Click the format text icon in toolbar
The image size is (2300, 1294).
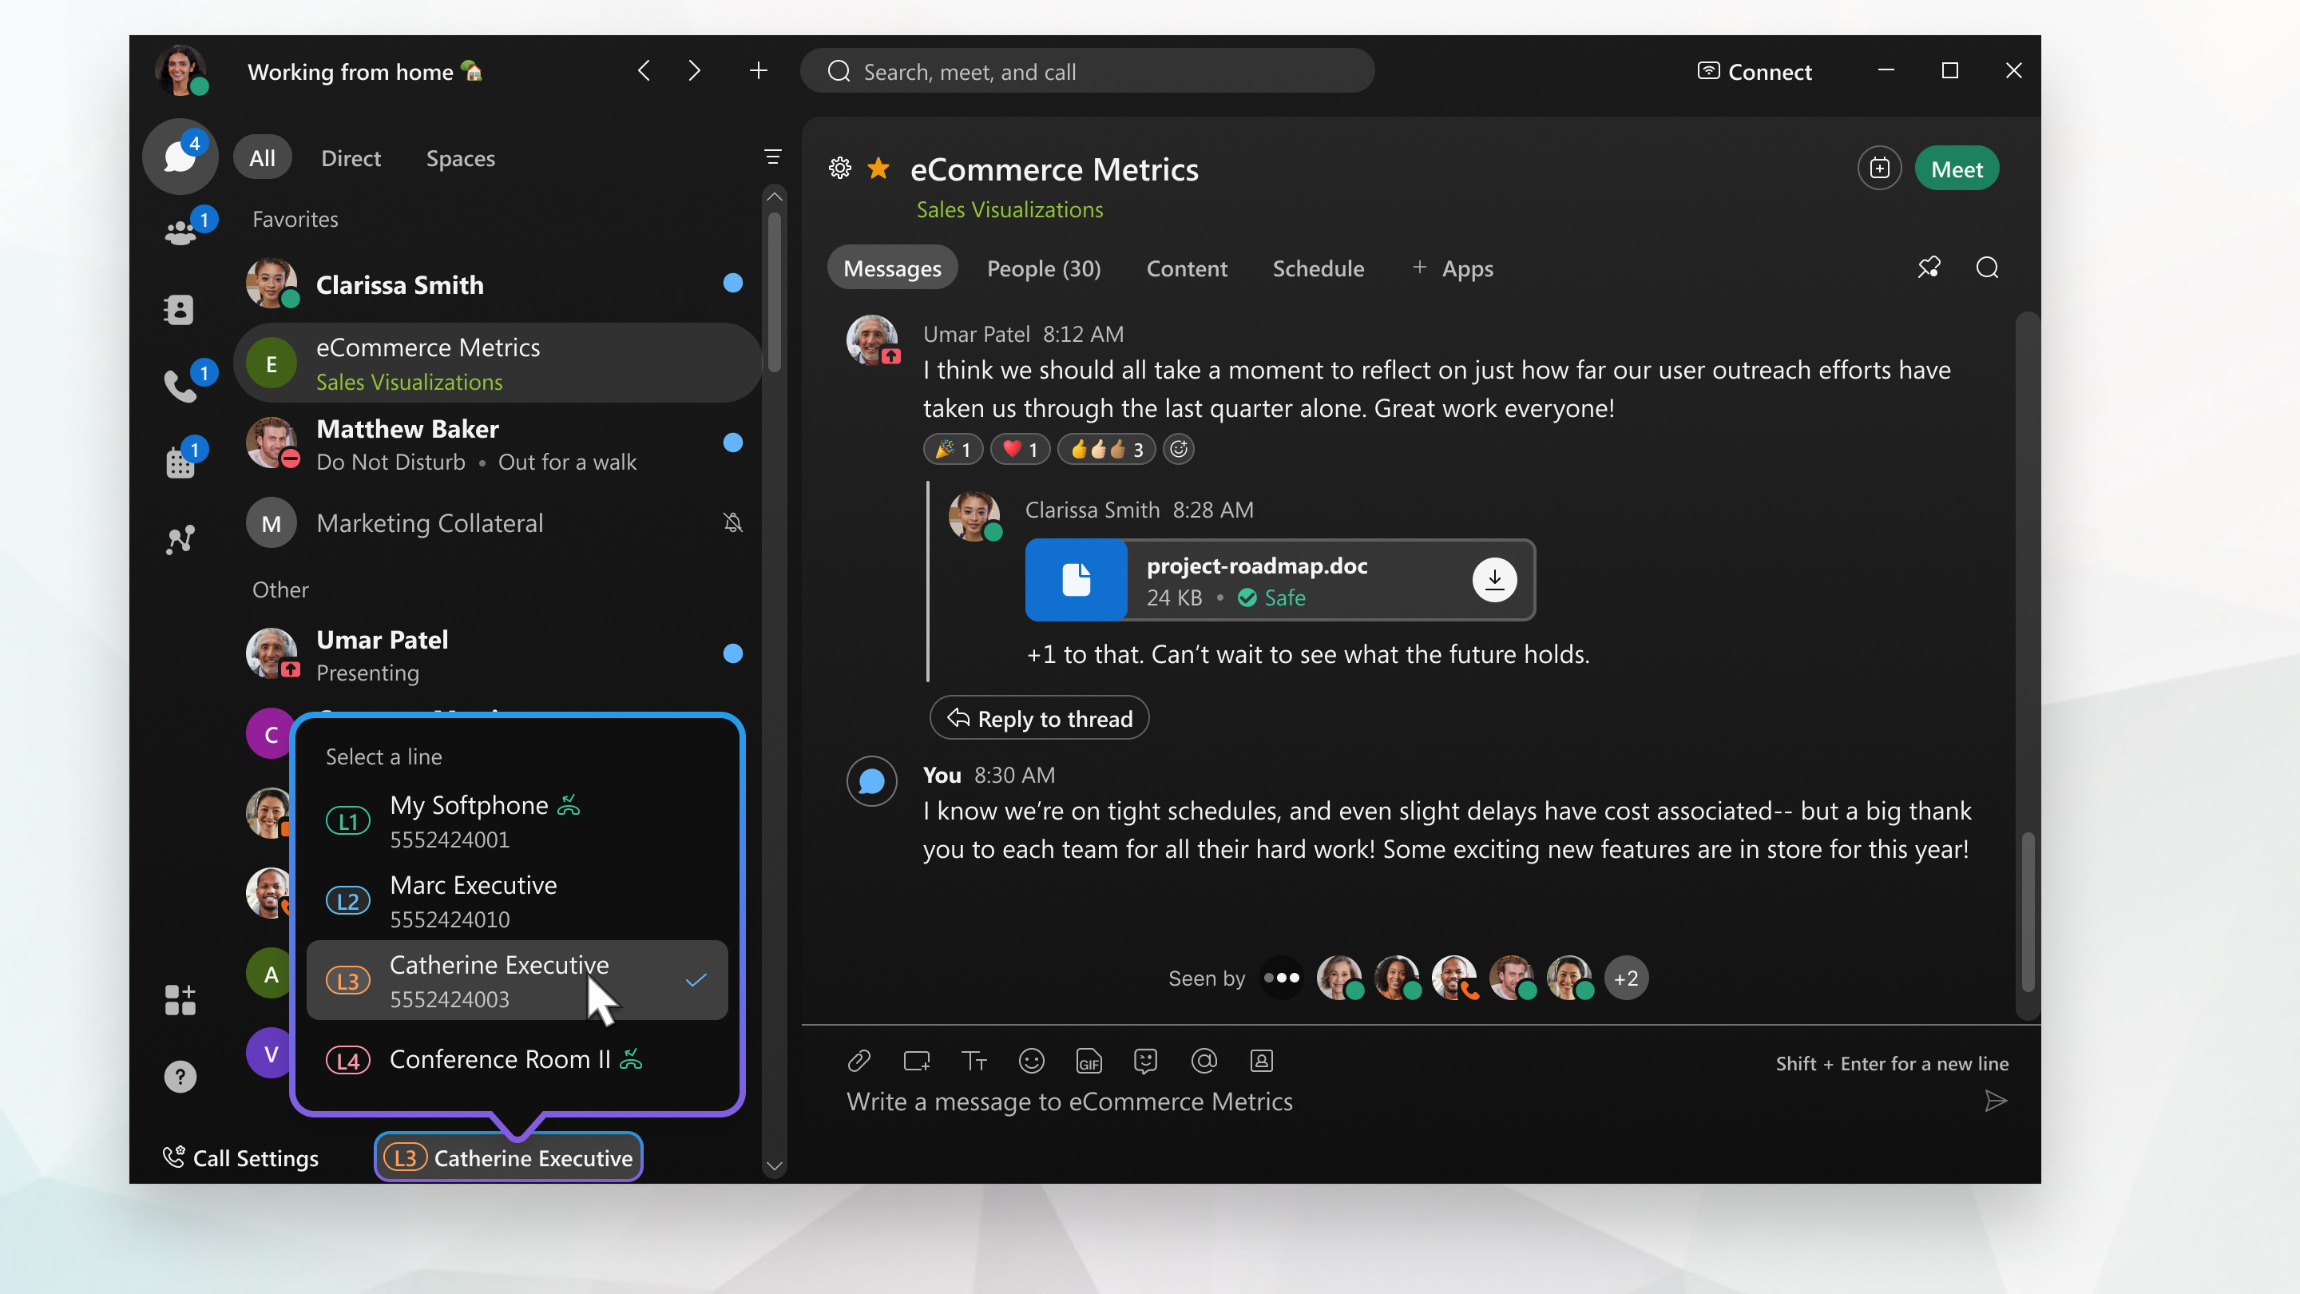tap(973, 1058)
